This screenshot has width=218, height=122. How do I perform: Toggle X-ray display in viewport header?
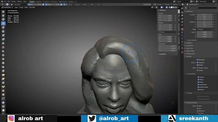167,7
